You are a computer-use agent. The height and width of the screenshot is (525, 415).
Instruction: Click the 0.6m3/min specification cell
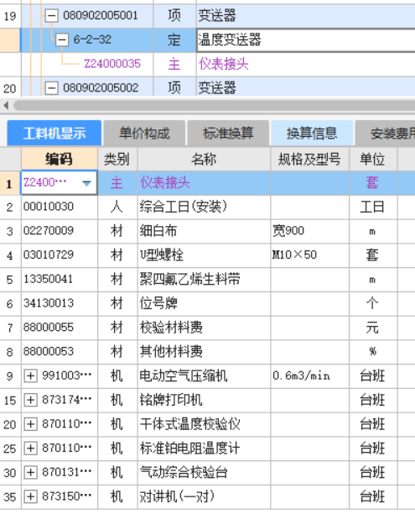[309, 375]
